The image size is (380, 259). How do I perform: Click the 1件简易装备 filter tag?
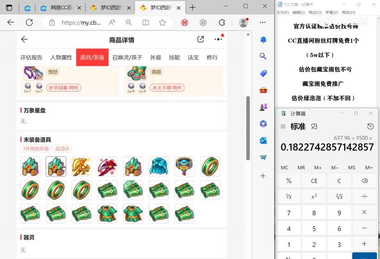(36, 149)
